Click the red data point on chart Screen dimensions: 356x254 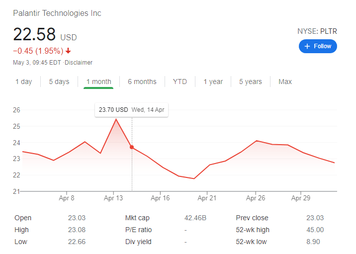132,147
